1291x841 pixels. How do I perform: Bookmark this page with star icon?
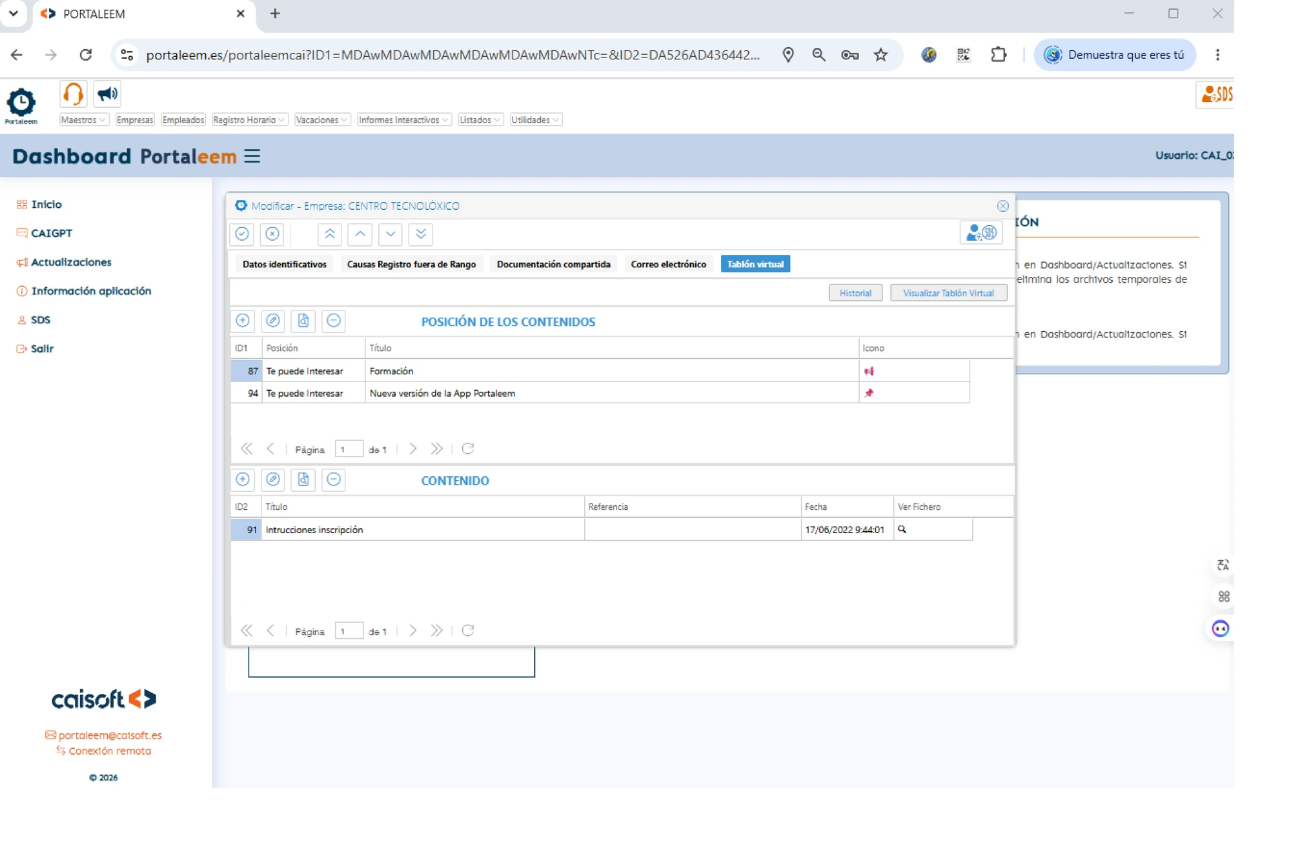tap(880, 55)
